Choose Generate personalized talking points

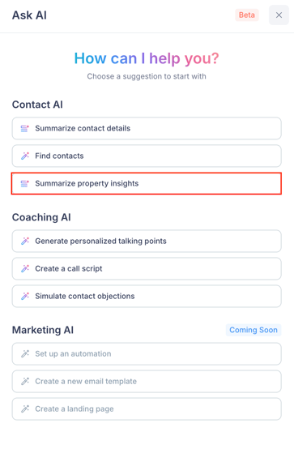pos(147,241)
